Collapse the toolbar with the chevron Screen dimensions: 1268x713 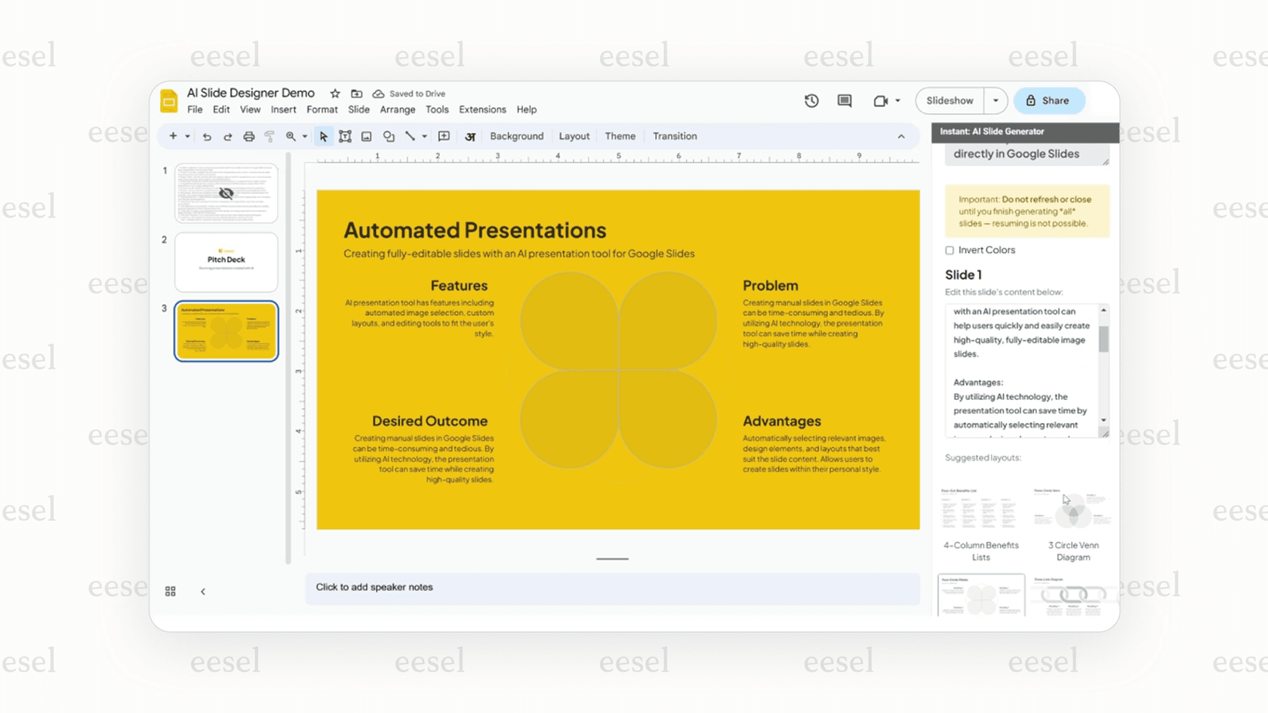pos(901,137)
